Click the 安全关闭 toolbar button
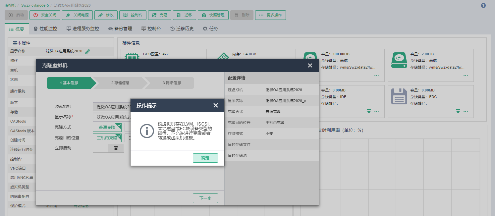Screen dimensions: 495x216 [x=45, y=15]
